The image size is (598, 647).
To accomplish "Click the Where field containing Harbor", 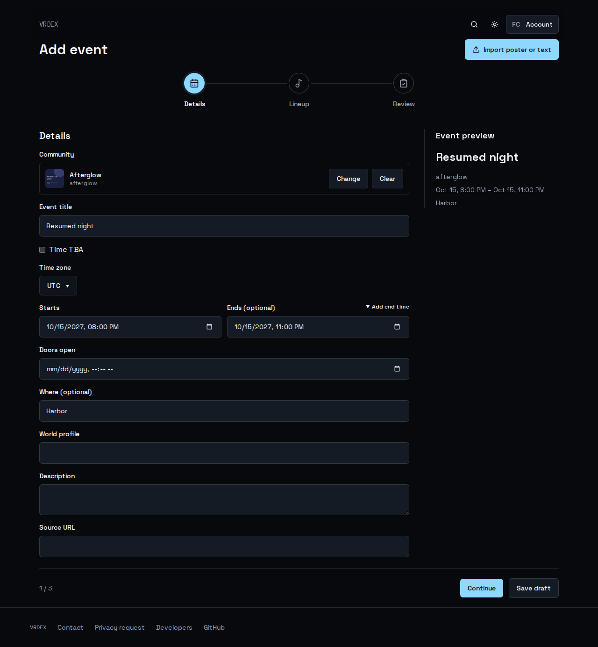I will tap(224, 411).
